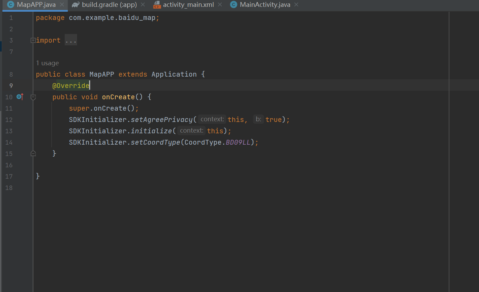Image resolution: width=479 pixels, height=292 pixels.
Task: Click the onCreate method name on line 10
Action: pos(118,97)
